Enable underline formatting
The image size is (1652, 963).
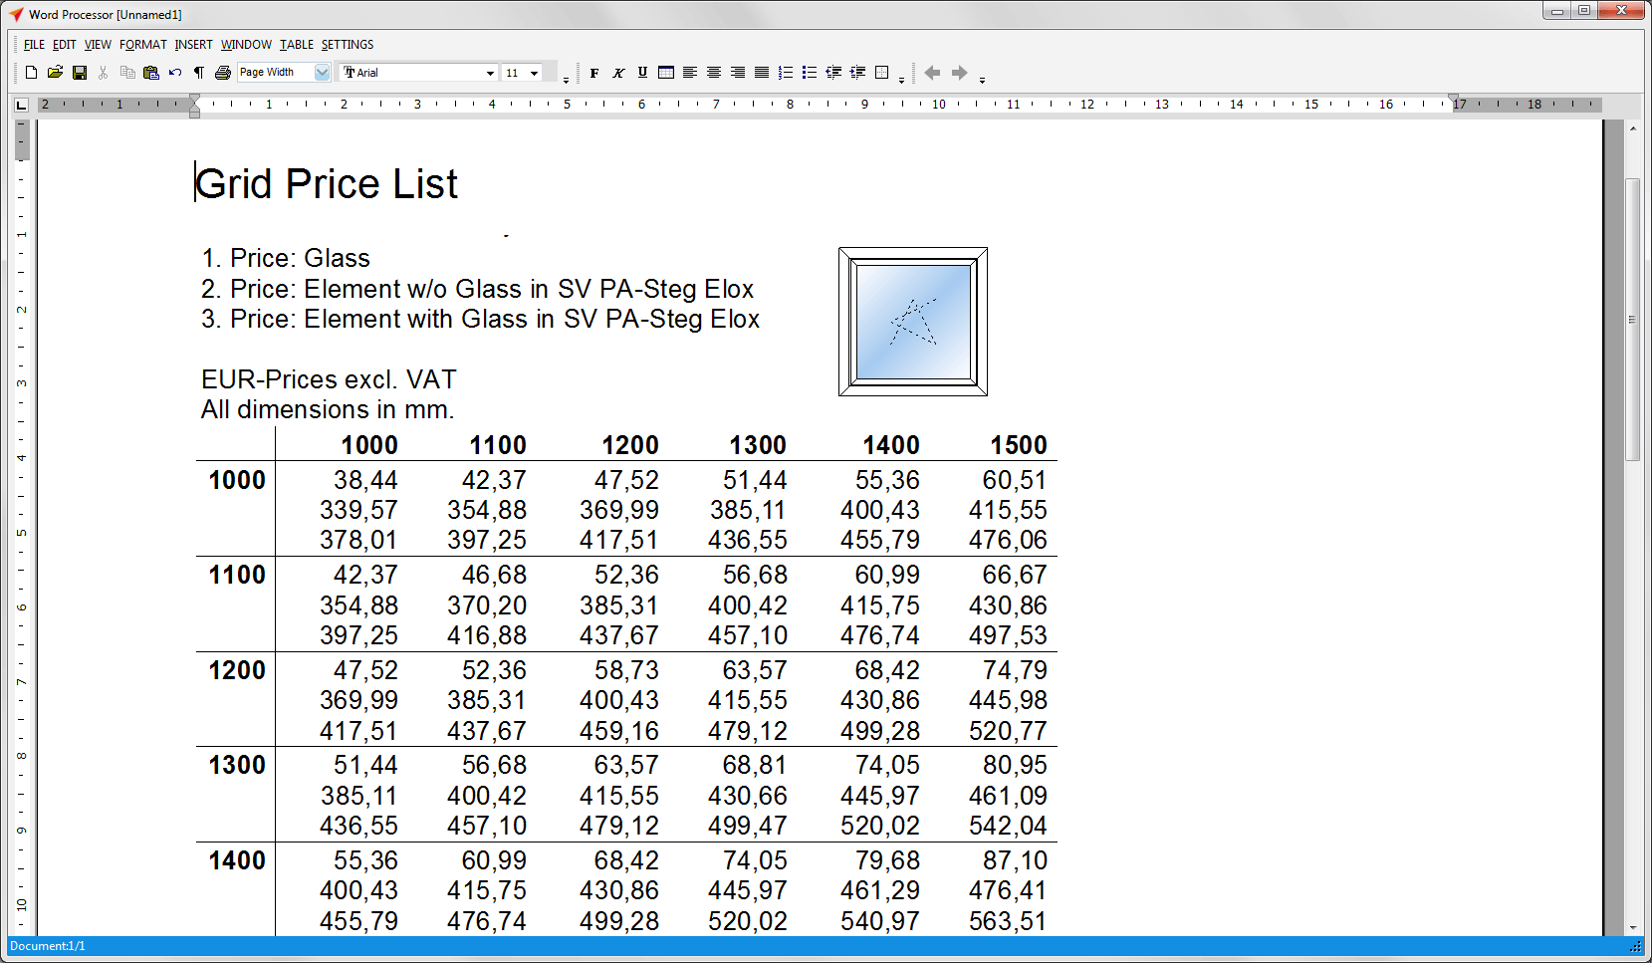click(x=642, y=72)
